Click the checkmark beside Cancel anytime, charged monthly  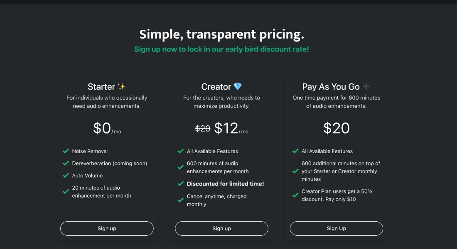click(181, 200)
